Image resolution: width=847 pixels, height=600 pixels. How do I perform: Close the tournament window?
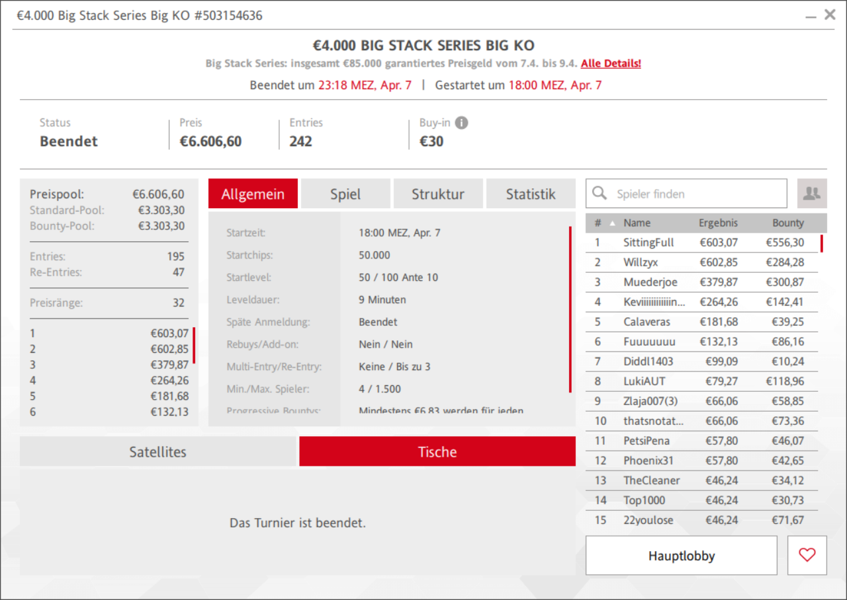click(x=830, y=15)
